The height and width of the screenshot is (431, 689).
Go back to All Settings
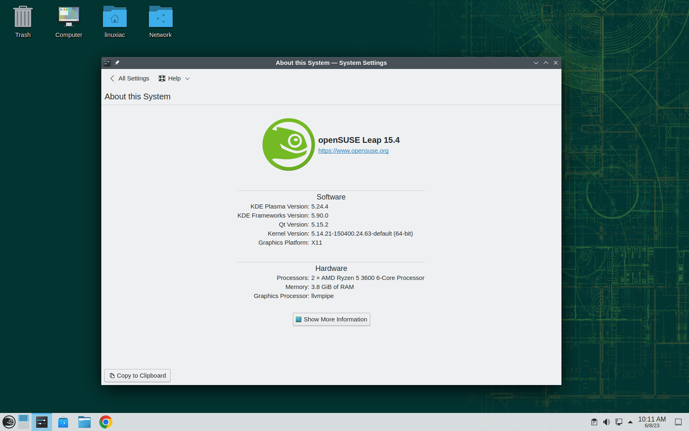coord(130,78)
